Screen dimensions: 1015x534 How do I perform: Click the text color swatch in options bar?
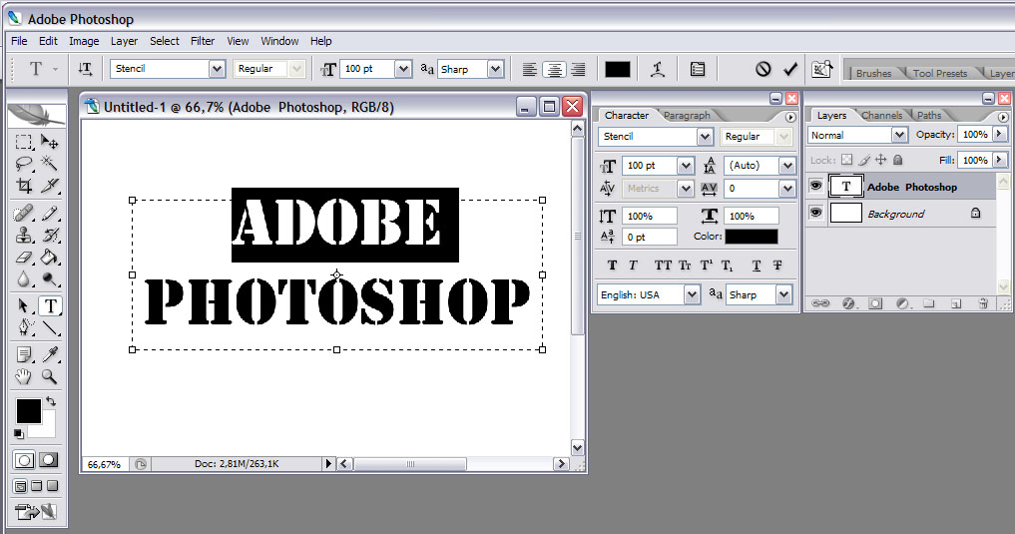[618, 69]
